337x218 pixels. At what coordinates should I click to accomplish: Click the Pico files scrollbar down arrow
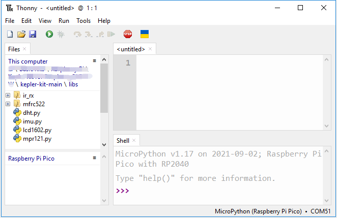coord(104,201)
